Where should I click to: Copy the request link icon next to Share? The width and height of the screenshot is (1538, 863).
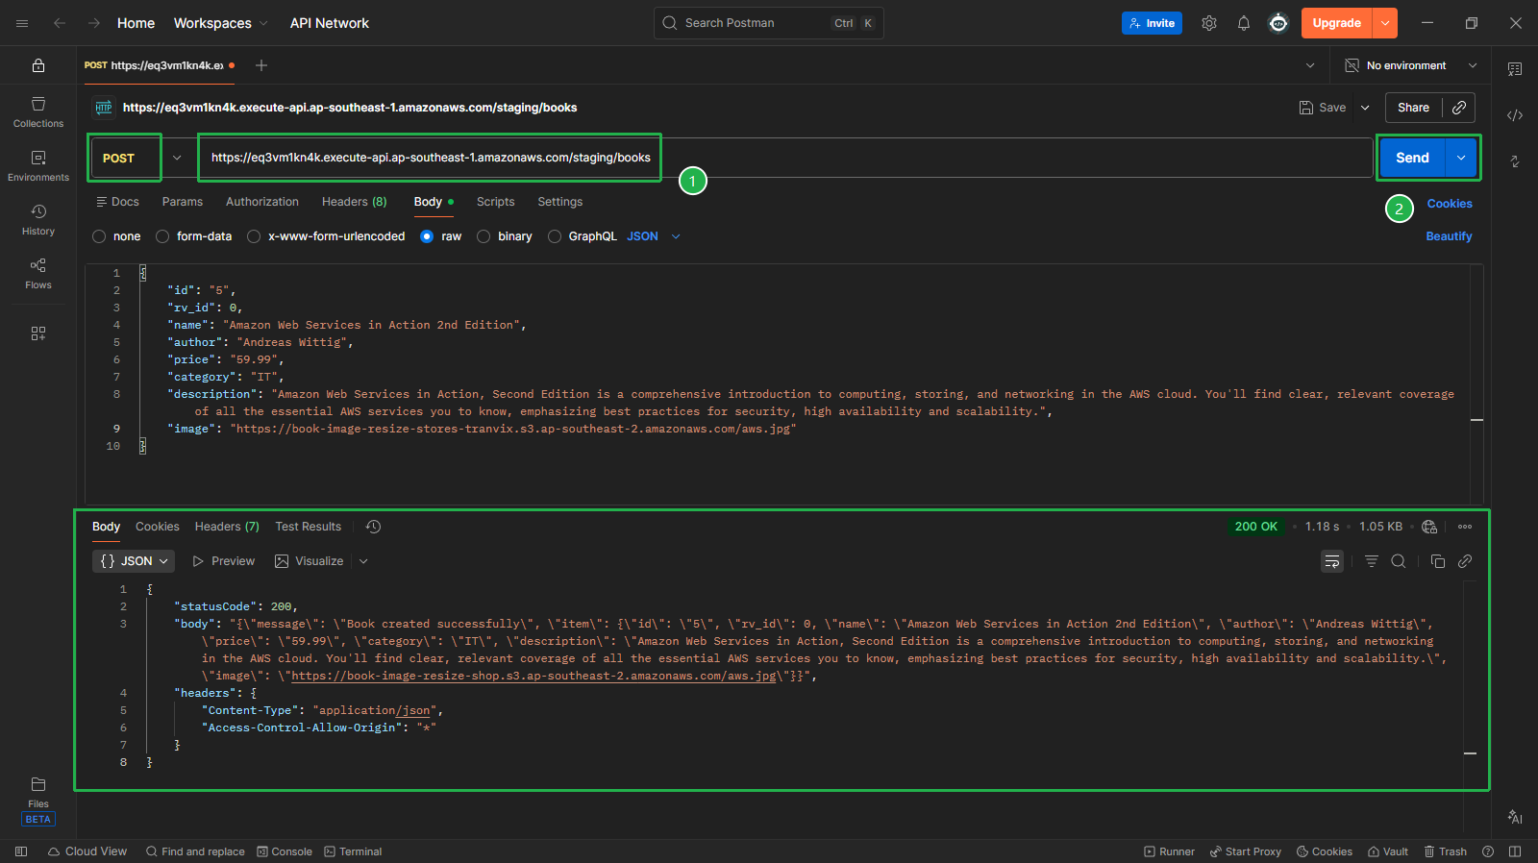(x=1459, y=108)
